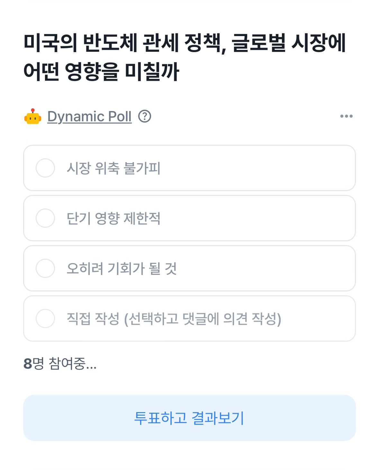Click the bold number 8 in participants
379x470 pixels.
[x=28, y=364]
